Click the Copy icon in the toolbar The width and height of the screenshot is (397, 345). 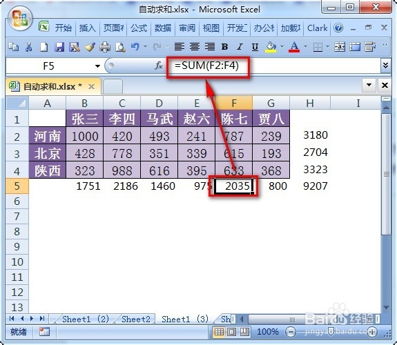click(x=13, y=47)
